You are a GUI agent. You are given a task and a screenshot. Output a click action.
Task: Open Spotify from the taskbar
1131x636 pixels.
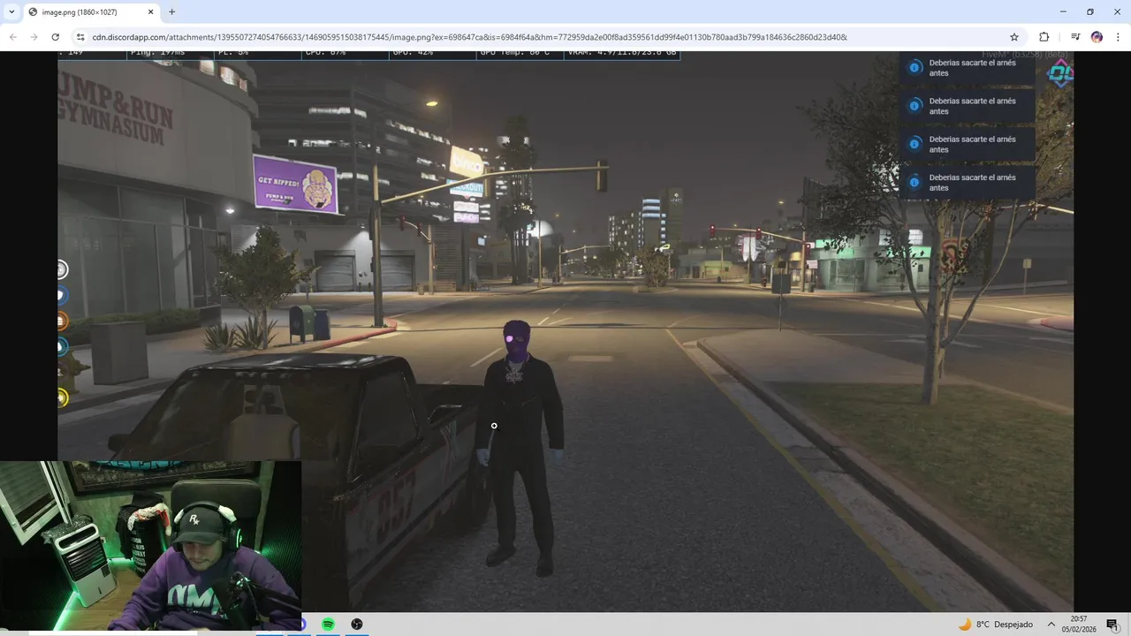[x=328, y=624]
